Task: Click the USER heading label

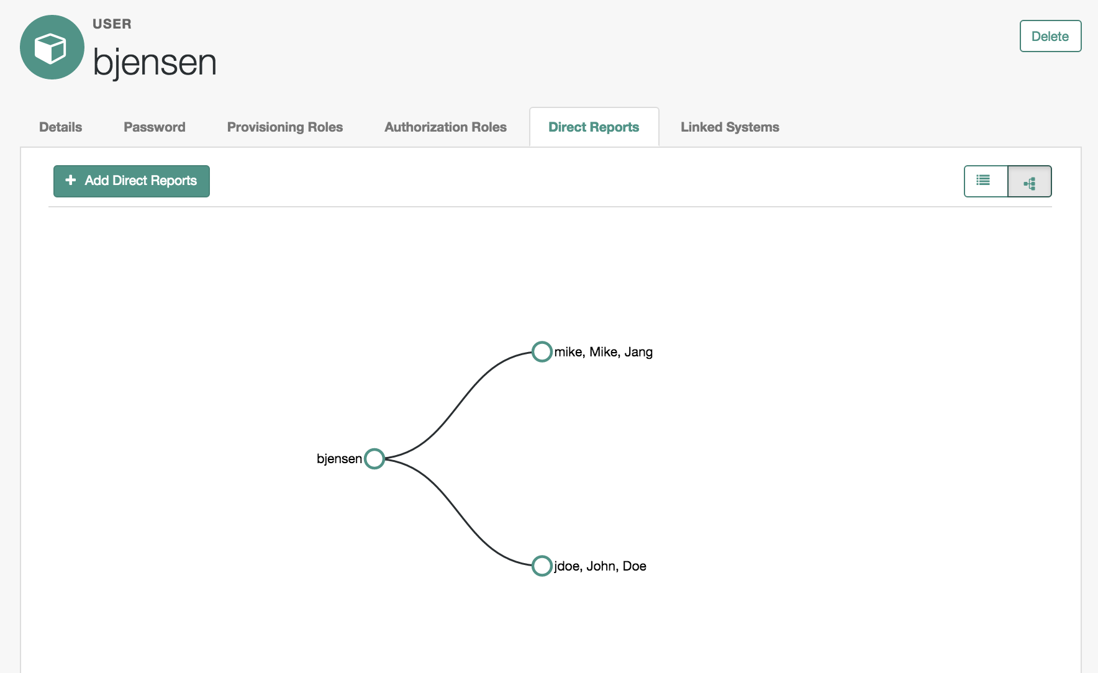Action: (x=112, y=24)
